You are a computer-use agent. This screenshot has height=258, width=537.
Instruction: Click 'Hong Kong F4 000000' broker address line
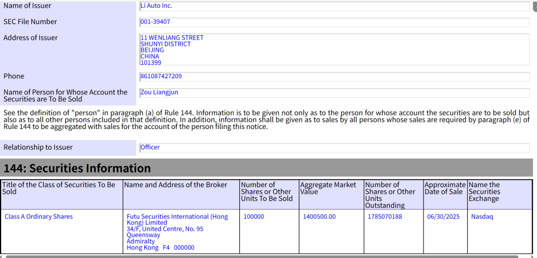(161, 248)
